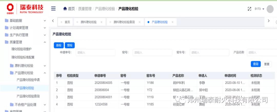Collapse the 质量管理 menu
Screen dimensions: 277x112
tap(45, 42)
